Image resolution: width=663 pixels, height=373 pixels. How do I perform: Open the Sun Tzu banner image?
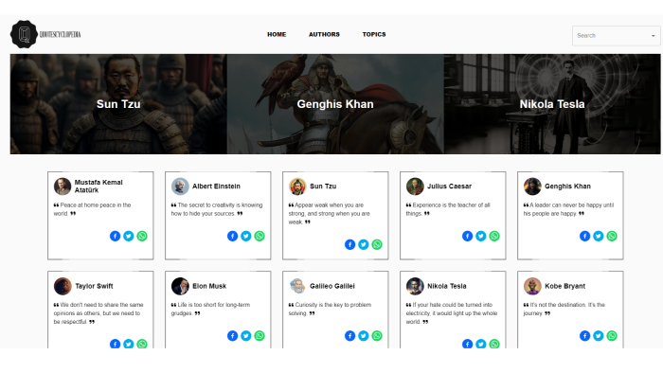point(118,104)
